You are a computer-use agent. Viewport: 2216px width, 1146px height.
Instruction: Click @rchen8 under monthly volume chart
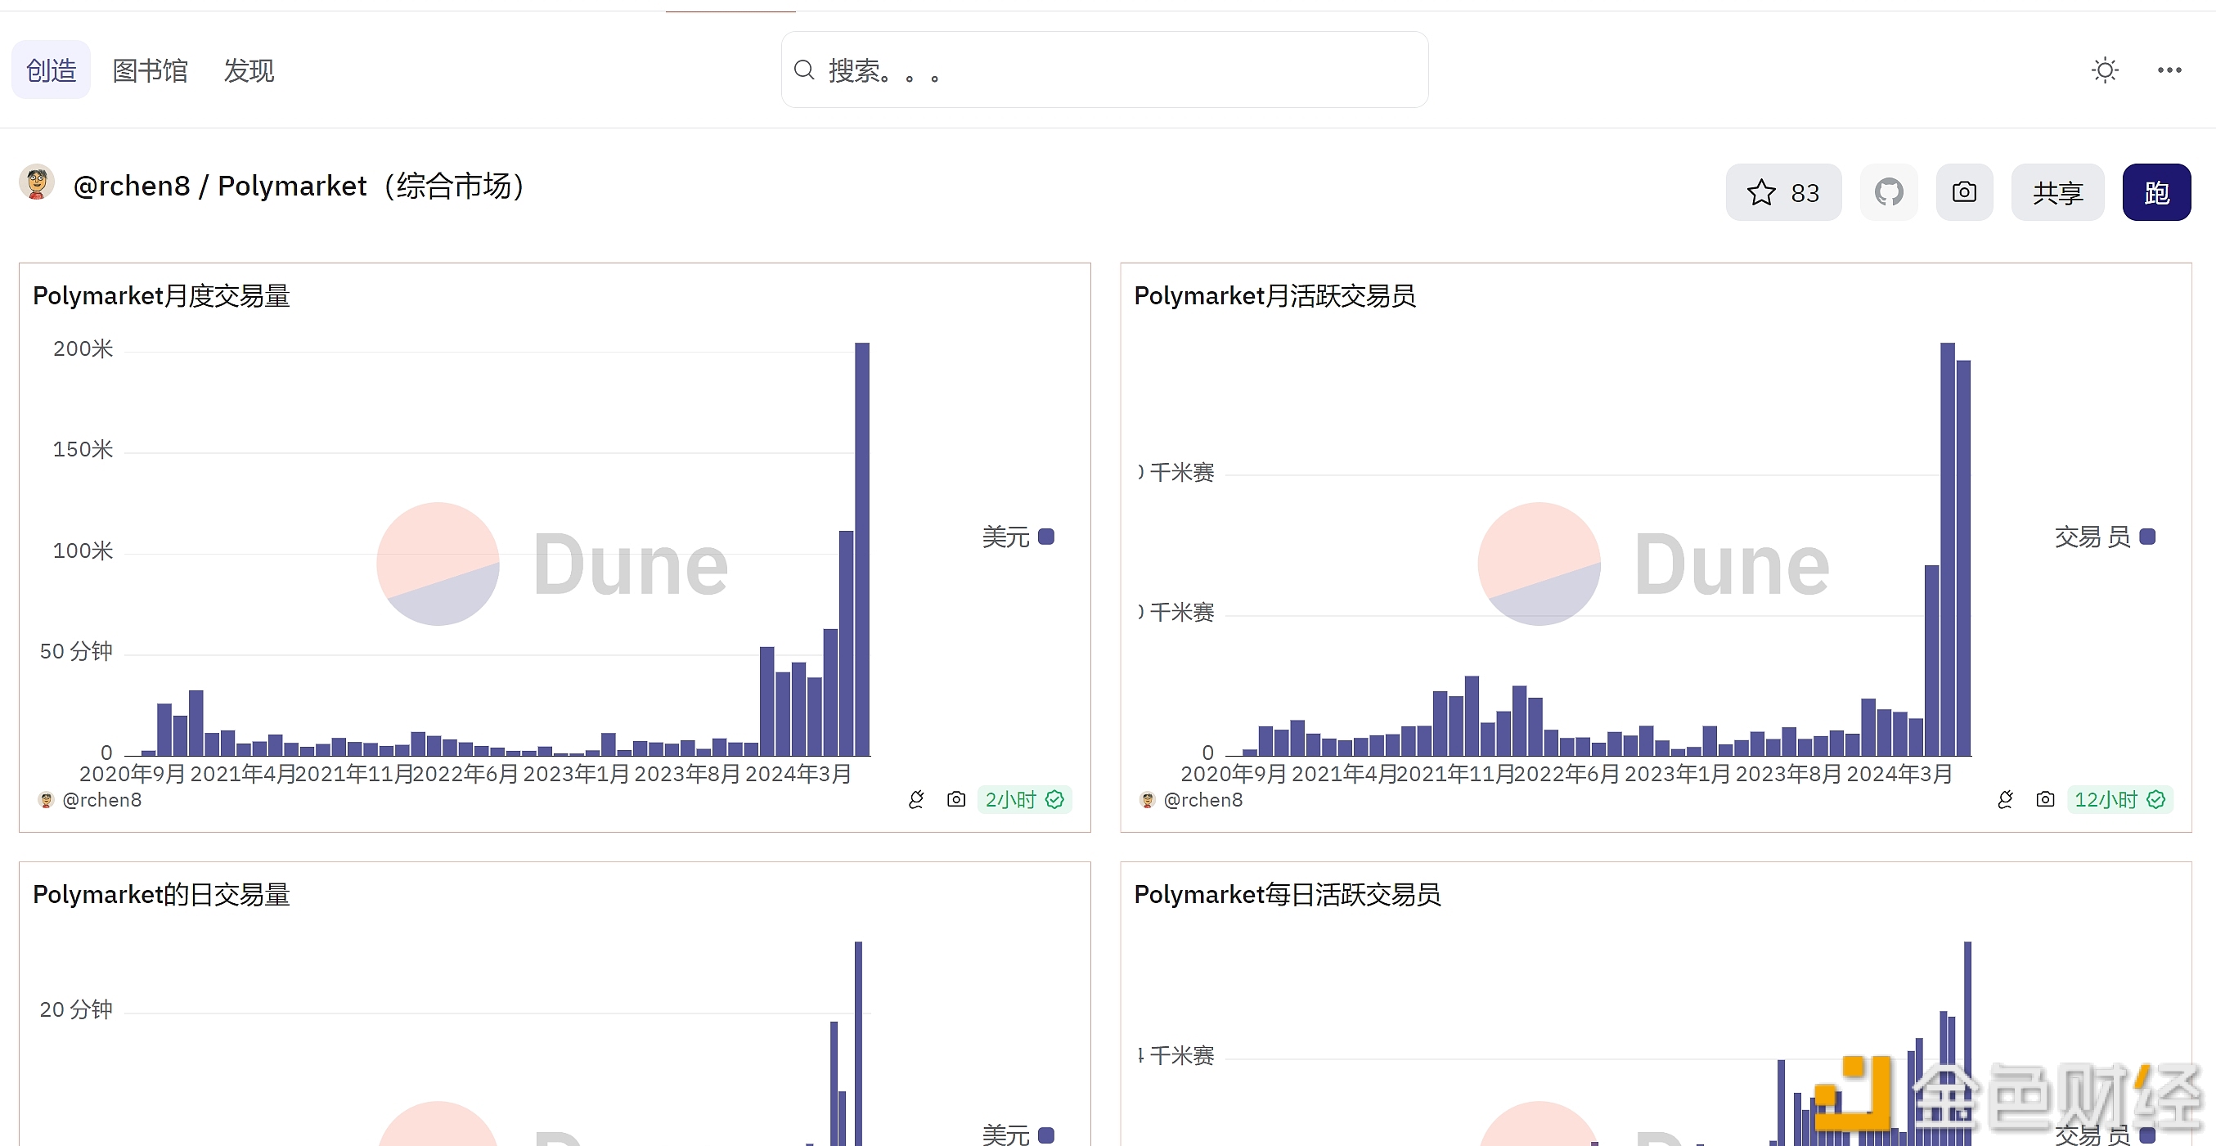(x=102, y=800)
